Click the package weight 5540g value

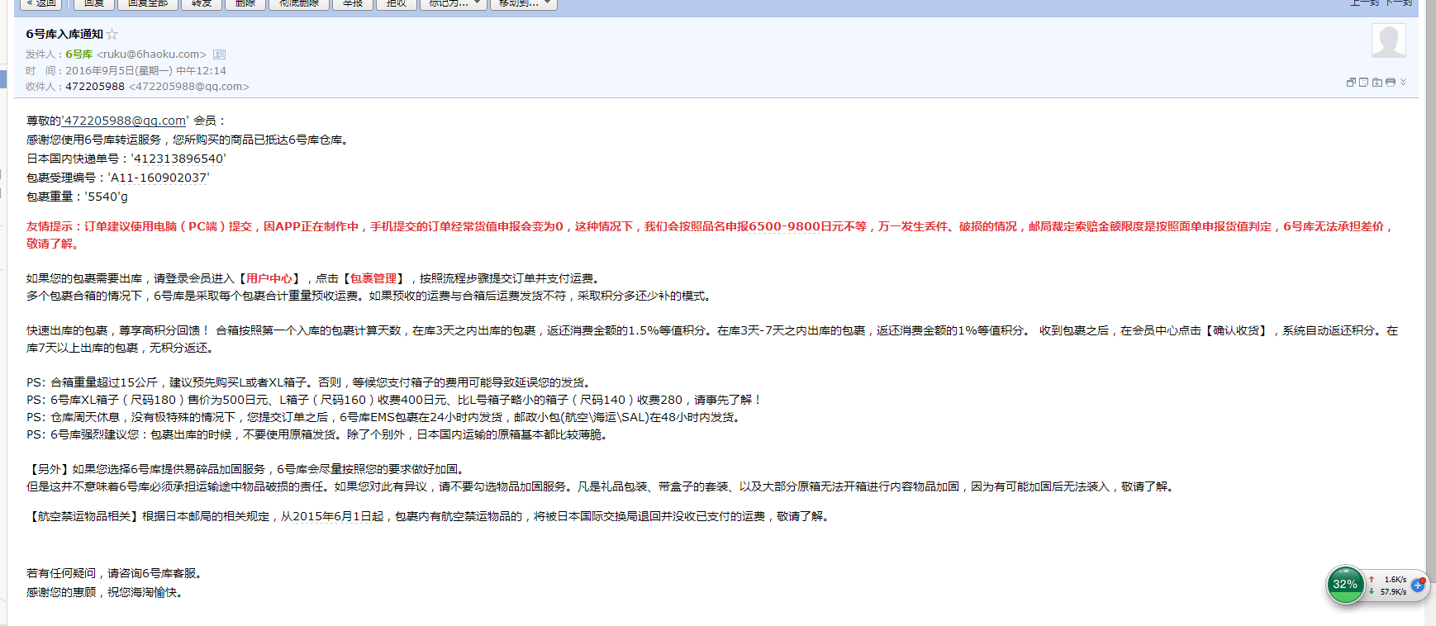(107, 197)
